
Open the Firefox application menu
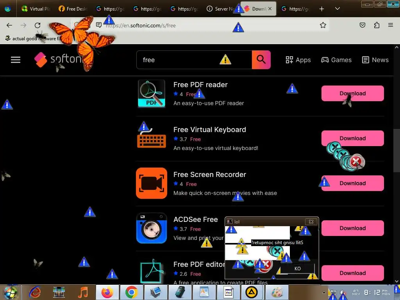click(391, 25)
